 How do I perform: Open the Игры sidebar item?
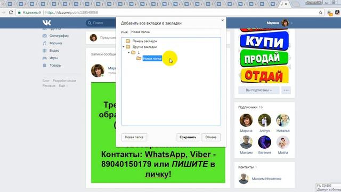50,58
